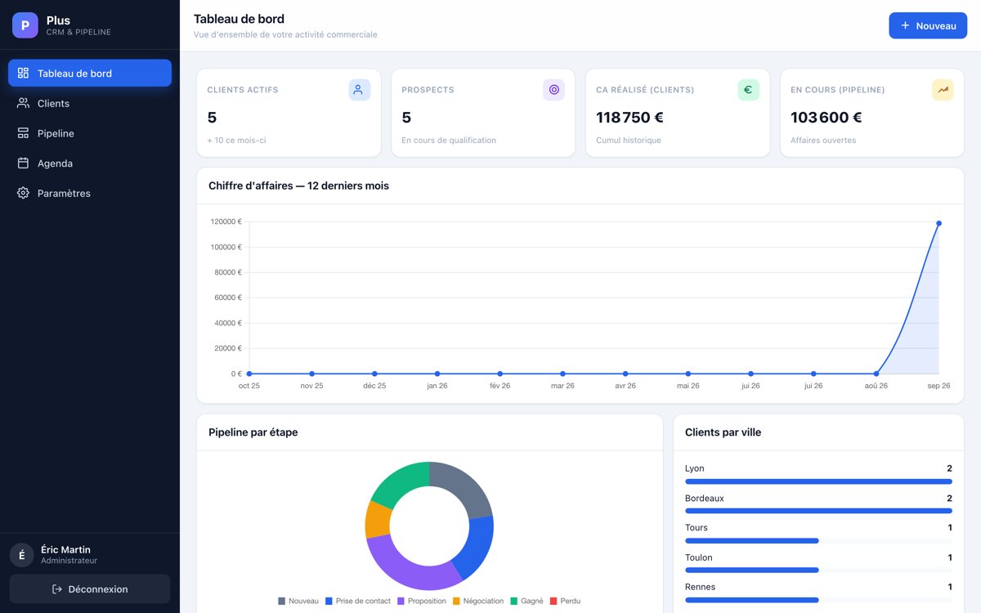Click the Lyon city label
Viewport: 981px width, 613px height.
pyautogui.click(x=694, y=468)
